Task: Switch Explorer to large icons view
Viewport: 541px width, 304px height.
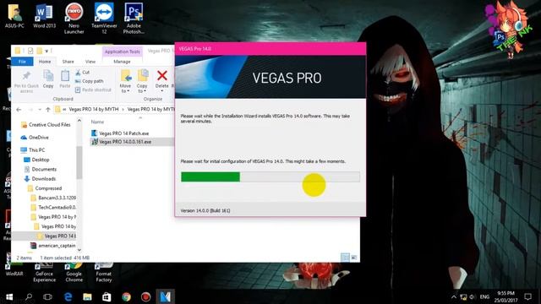Action: 354,258
